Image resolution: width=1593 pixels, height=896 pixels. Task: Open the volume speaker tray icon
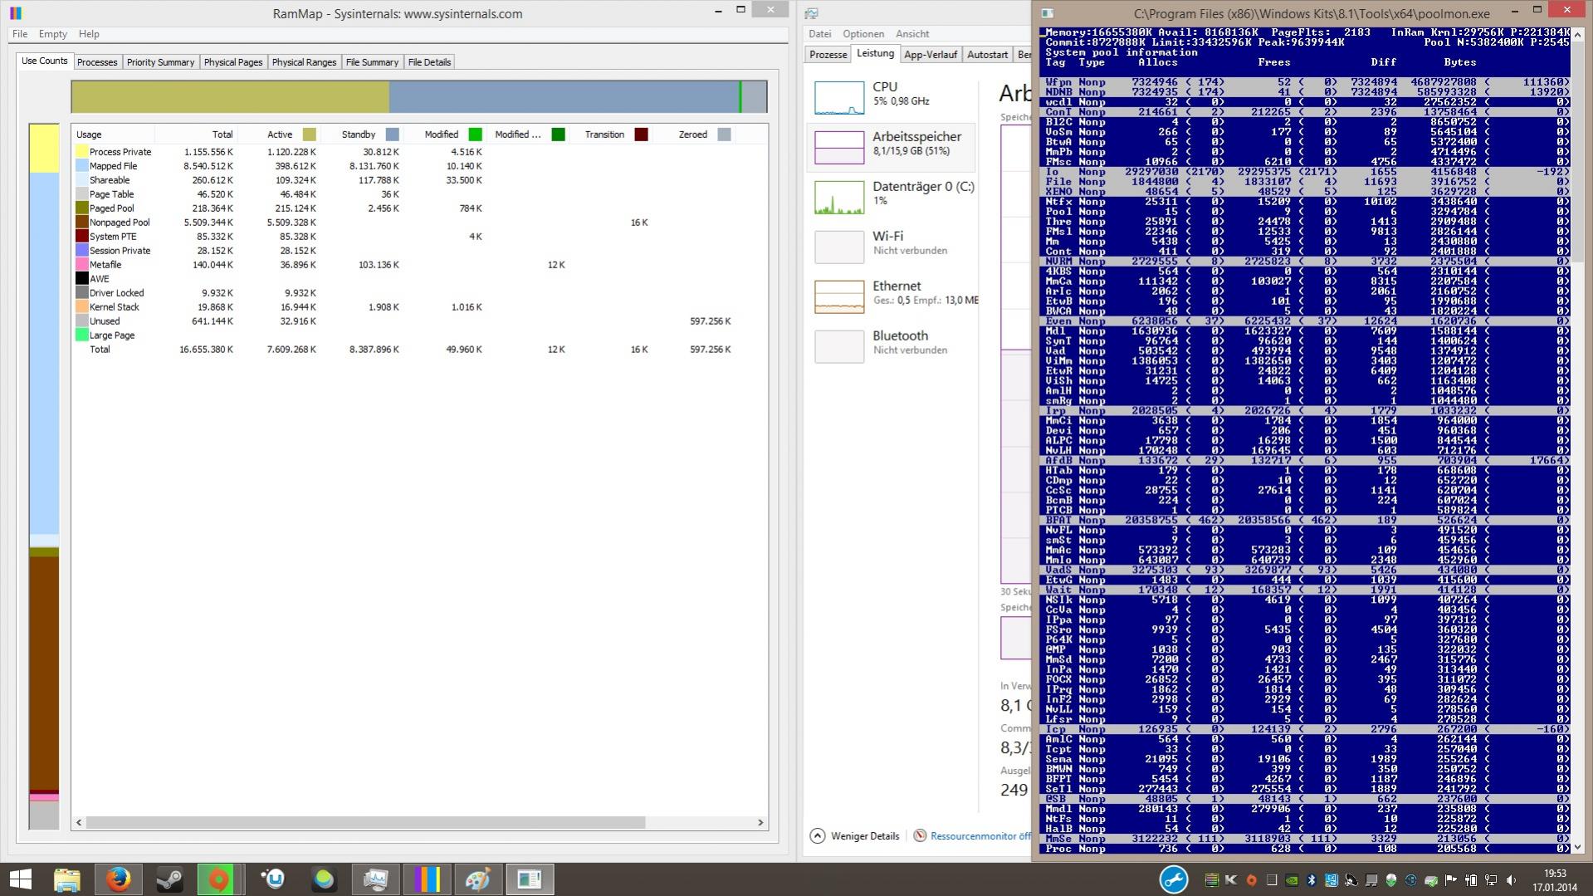tap(1511, 880)
